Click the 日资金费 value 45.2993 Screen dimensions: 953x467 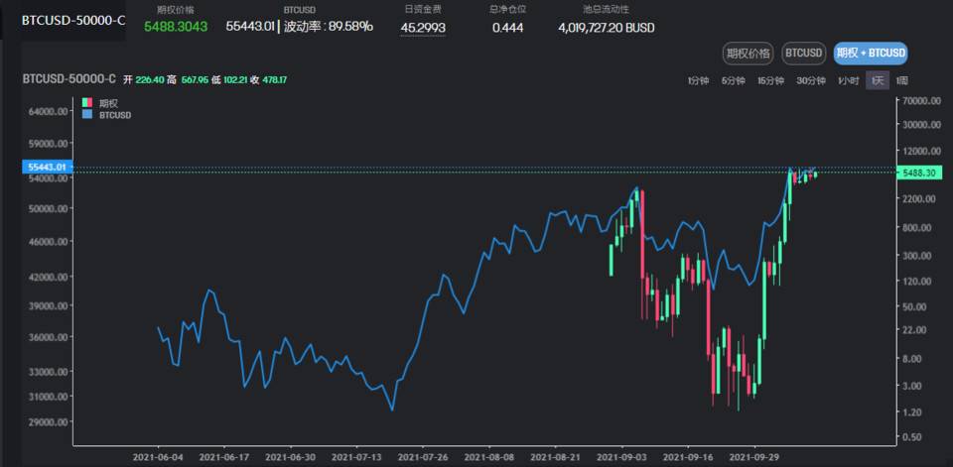[422, 27]
